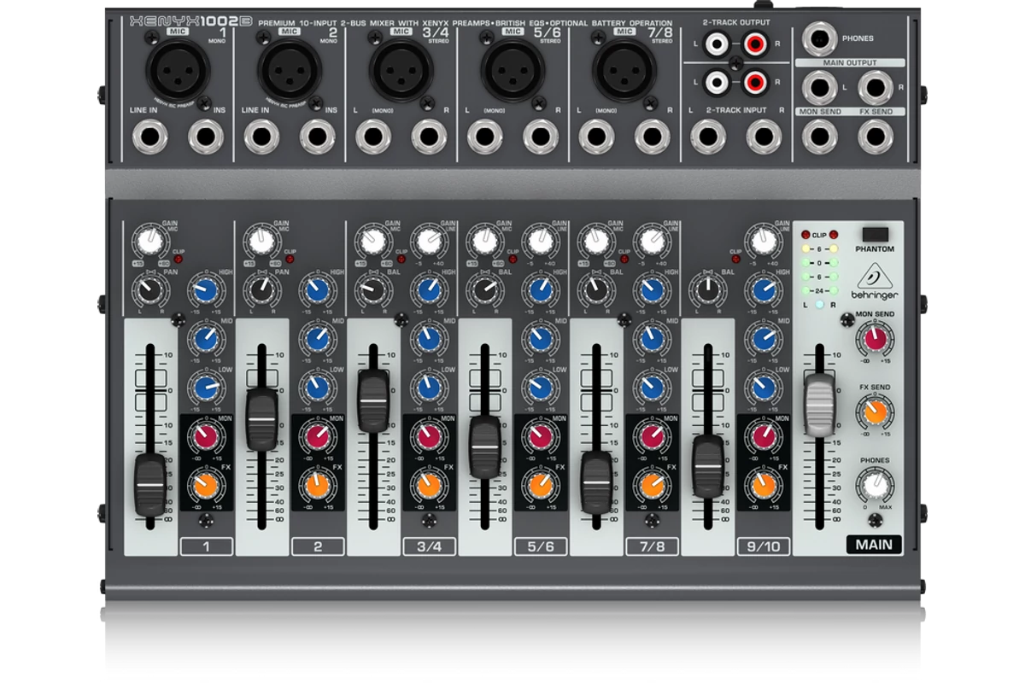Viewport: 1025px width, 683px height.
Task: Click channel 1 mic GAIN knob
Action: pyautogui.click(x=150, y=240)
